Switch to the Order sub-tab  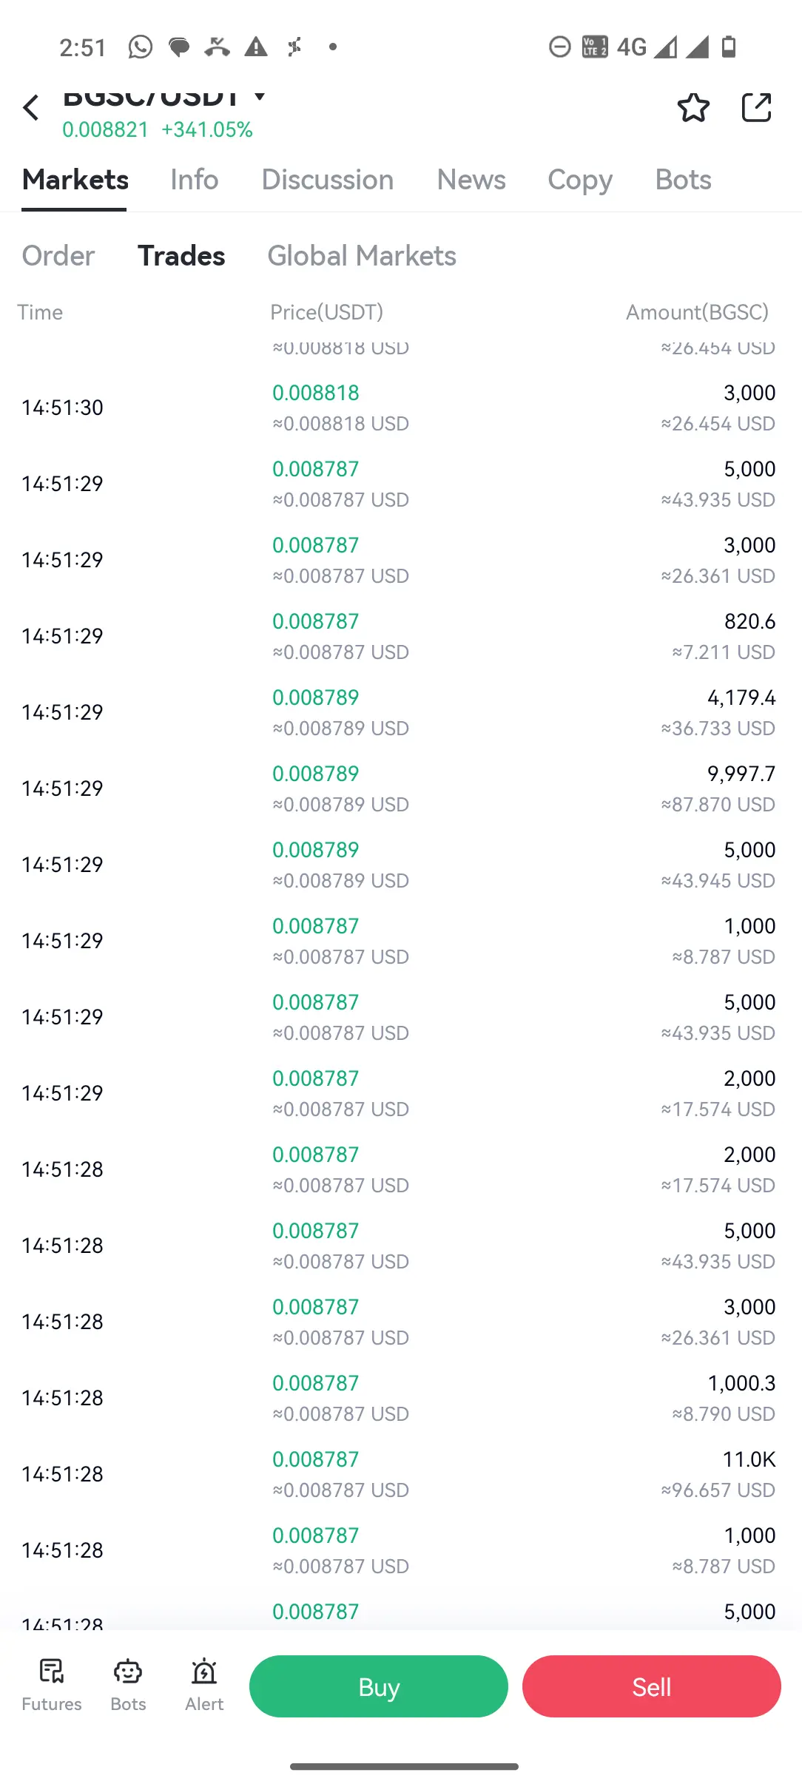pyautogui.click(x=58, y=256)
